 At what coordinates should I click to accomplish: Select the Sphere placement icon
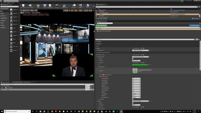(11, 32)
